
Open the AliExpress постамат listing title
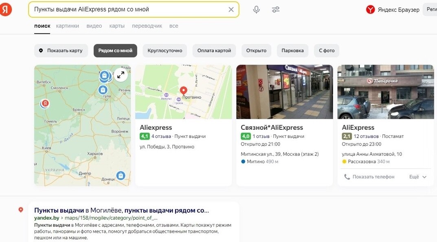coord(358,128)
